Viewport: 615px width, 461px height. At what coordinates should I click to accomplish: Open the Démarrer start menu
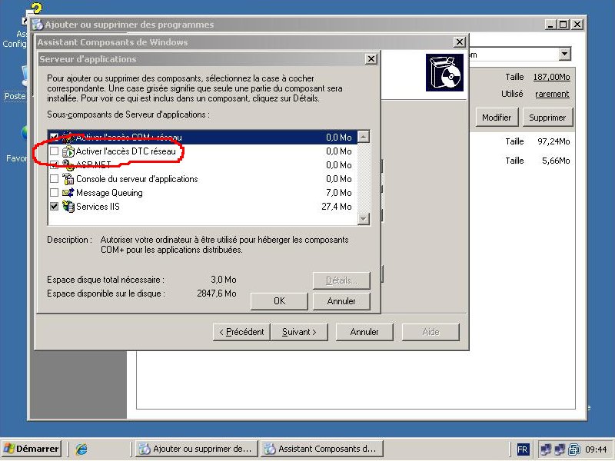(32, 449)
